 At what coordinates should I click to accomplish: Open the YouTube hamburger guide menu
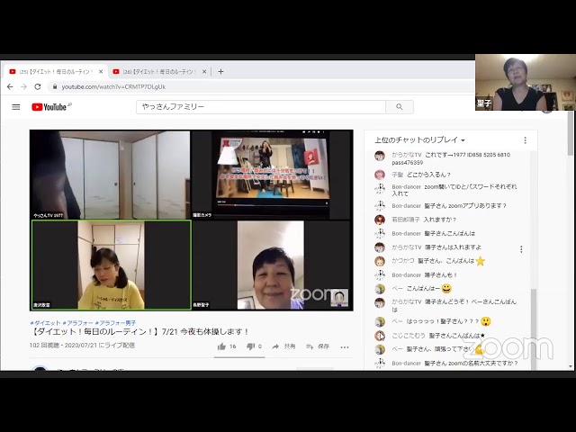(16, 107)
